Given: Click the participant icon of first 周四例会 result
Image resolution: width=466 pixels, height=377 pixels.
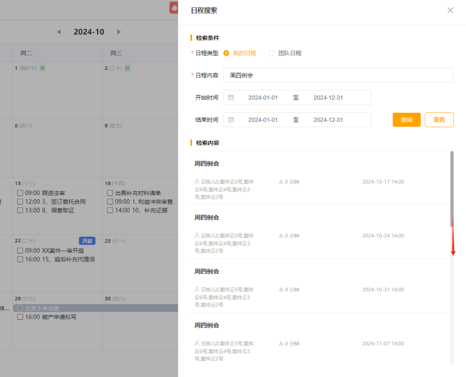Looking at the screenshot, I should click(x=197, y=182).
